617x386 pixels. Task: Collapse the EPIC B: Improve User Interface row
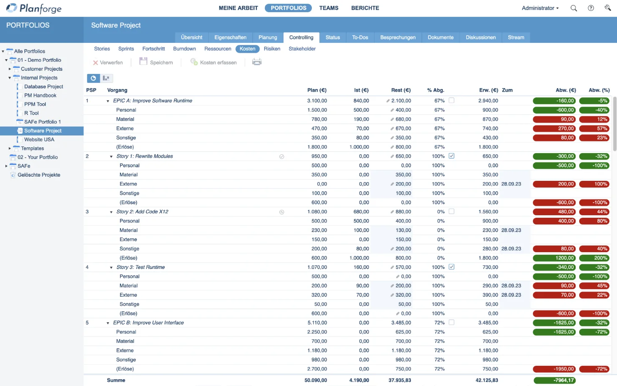point(108,323)
